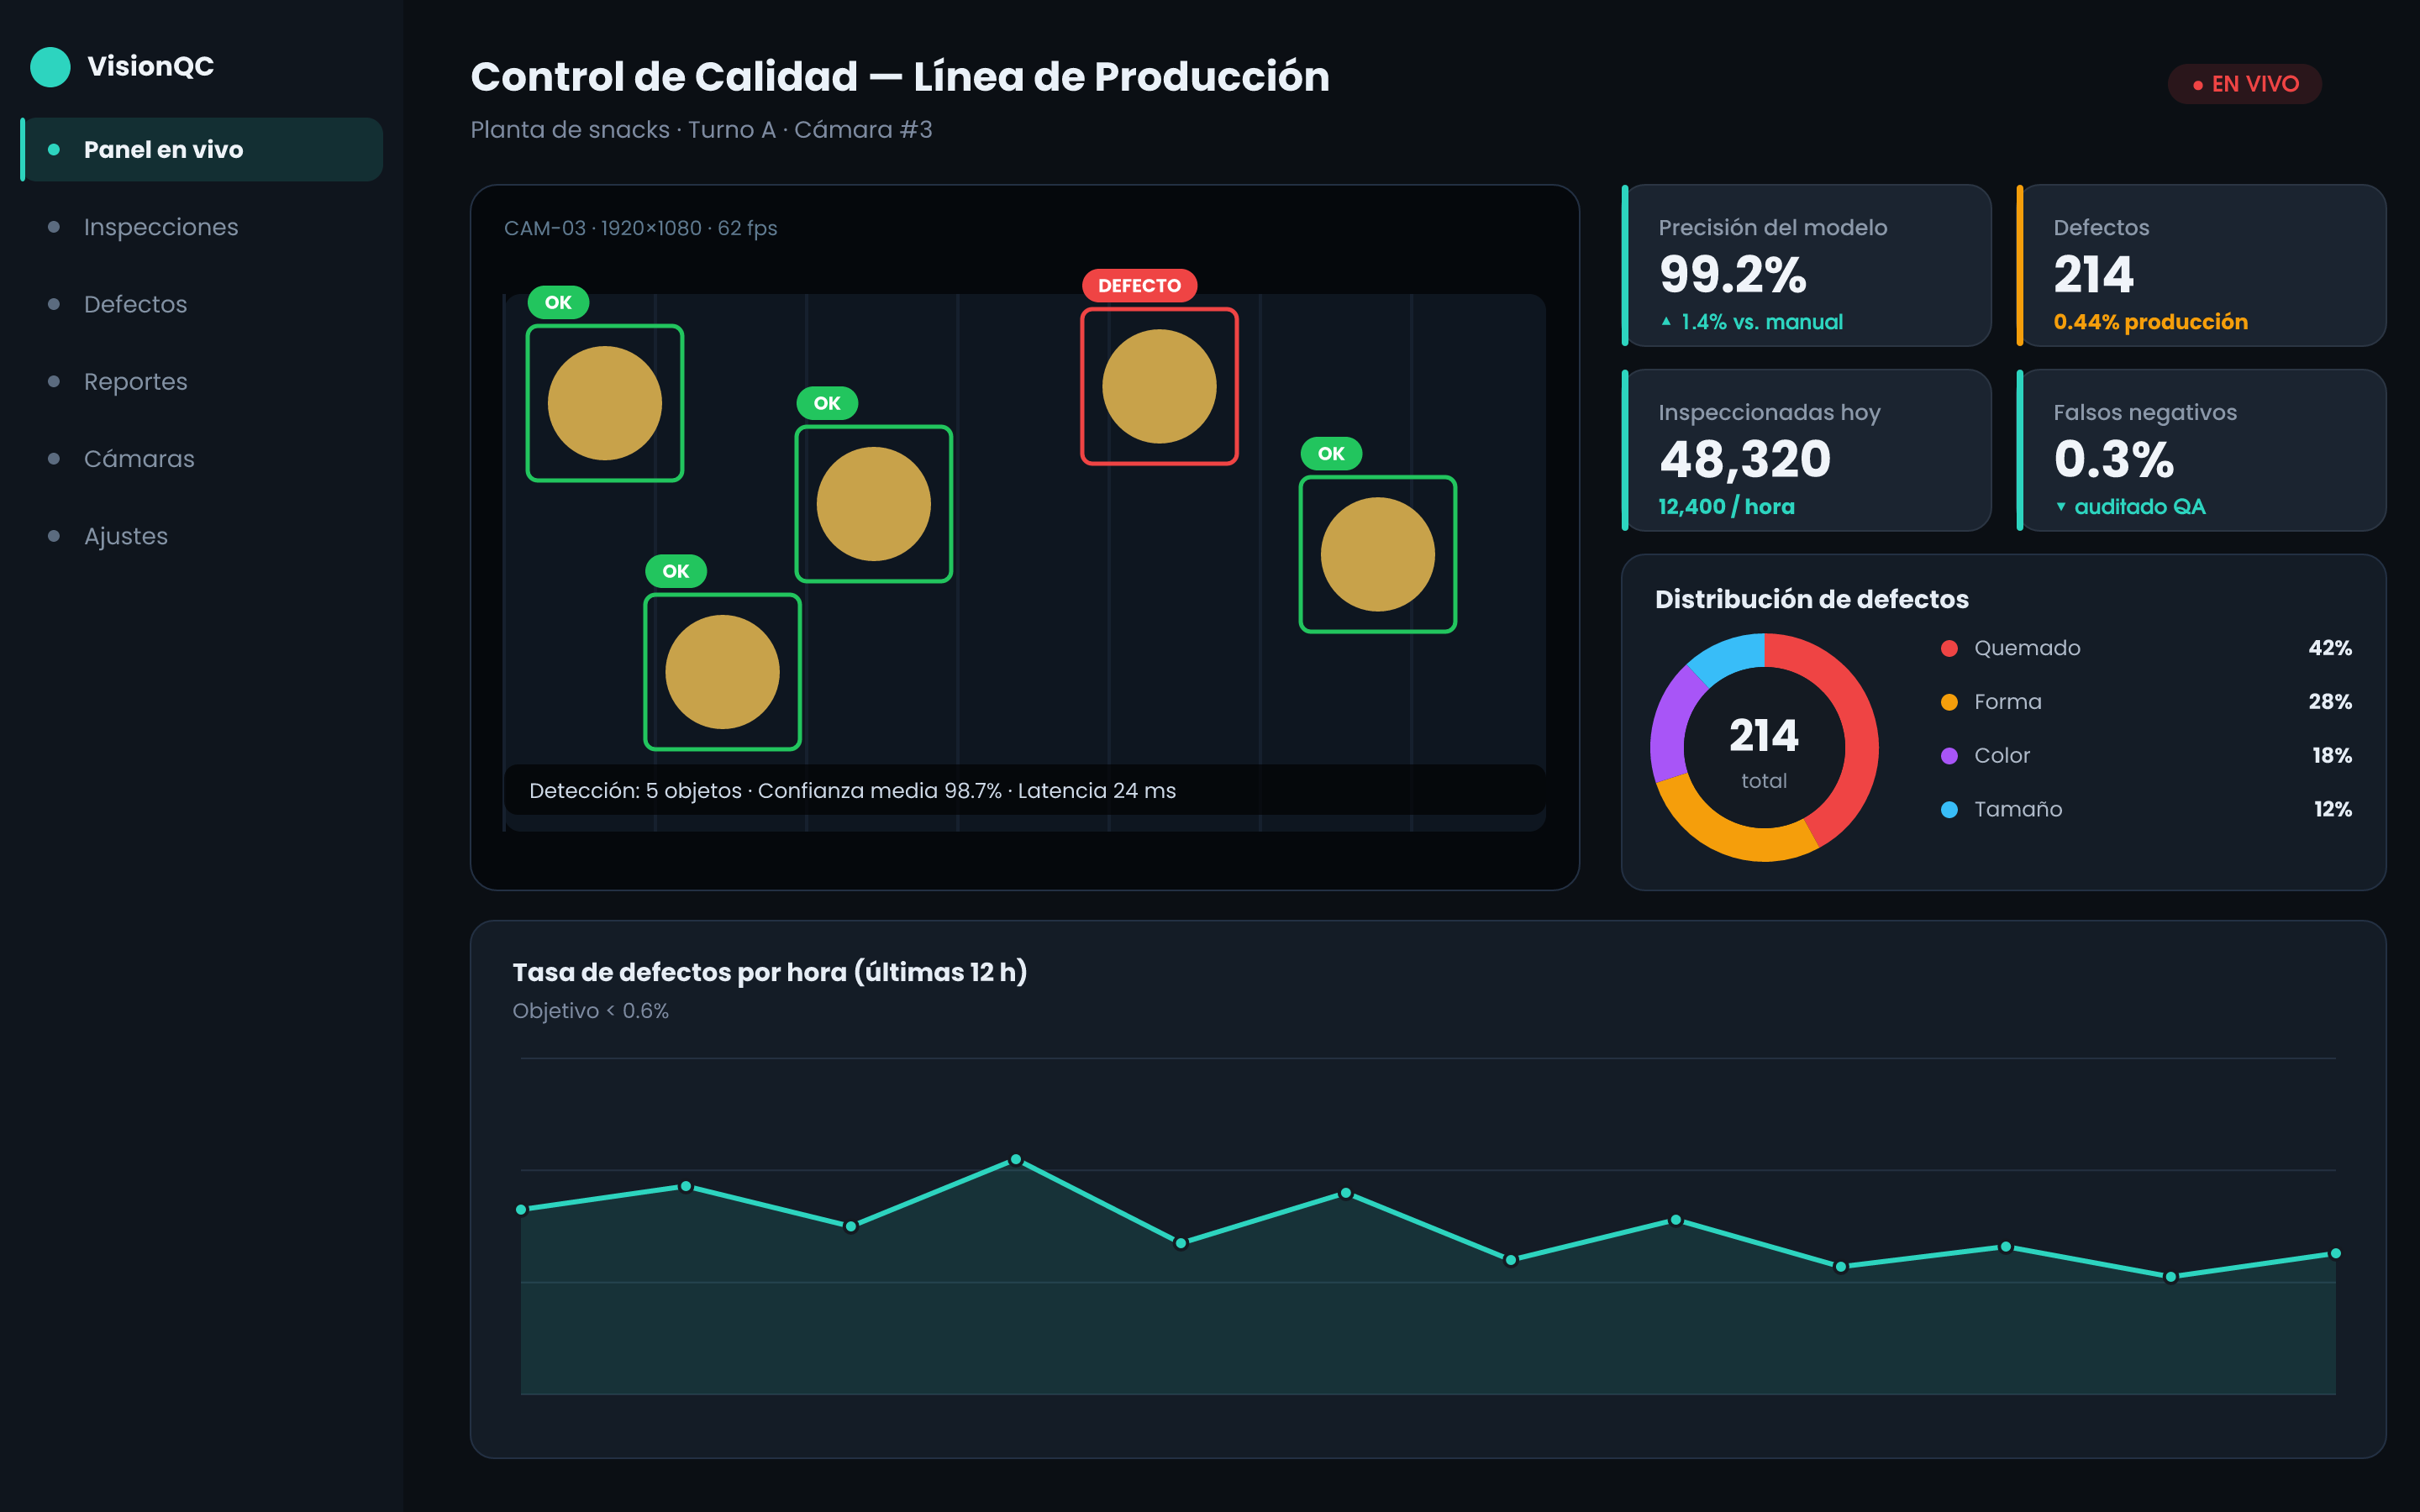Click the last data point on hourly chart

2335,1253
